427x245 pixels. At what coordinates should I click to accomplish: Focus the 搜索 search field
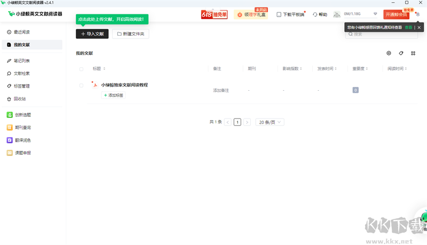click(x=381, y=34)
